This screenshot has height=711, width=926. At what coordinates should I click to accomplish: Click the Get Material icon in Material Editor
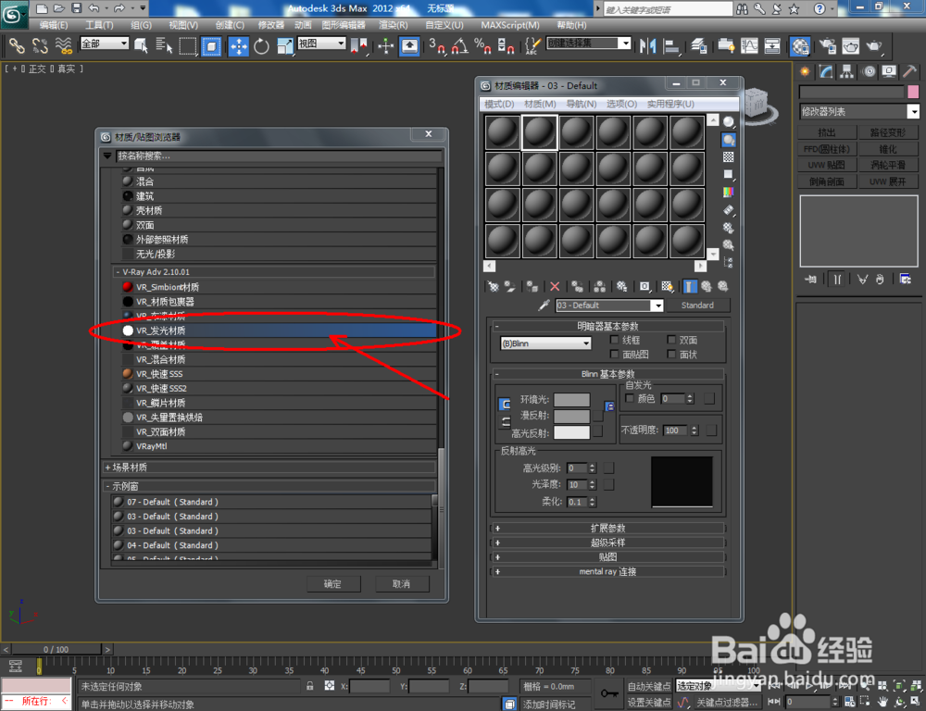pyautogui.click(x=494, y=286)
